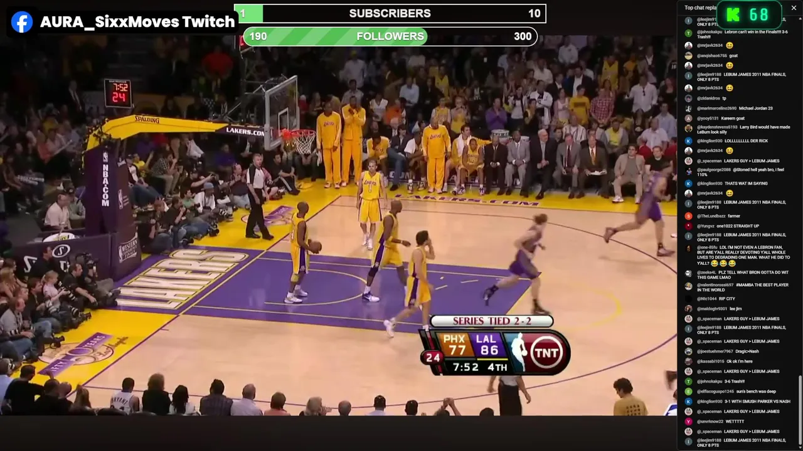Screen dimensions: 803x451
Task: Click @Yungvz avatar beside STRAIGHT UP message
Action: (688, 226)
